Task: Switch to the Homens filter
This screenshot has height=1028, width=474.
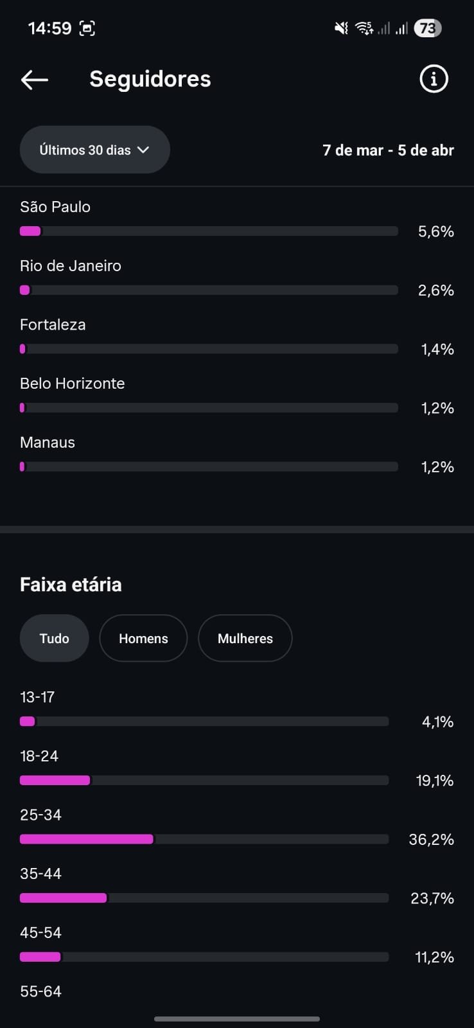Action: pyautogui.click(x=143, y=638)
